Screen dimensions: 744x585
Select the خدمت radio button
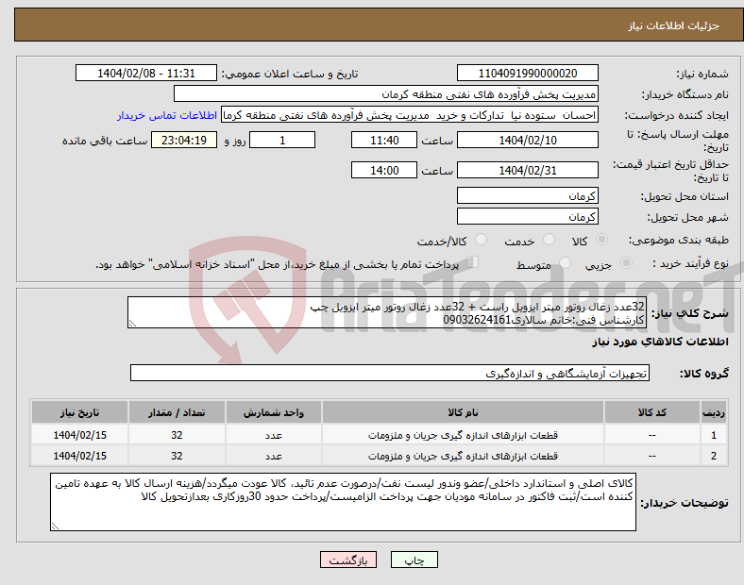coord(549,240)
